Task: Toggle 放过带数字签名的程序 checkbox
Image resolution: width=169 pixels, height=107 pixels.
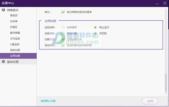Action: point(63,12)
